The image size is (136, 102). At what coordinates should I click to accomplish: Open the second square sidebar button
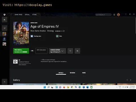click(x=5, y=28)
